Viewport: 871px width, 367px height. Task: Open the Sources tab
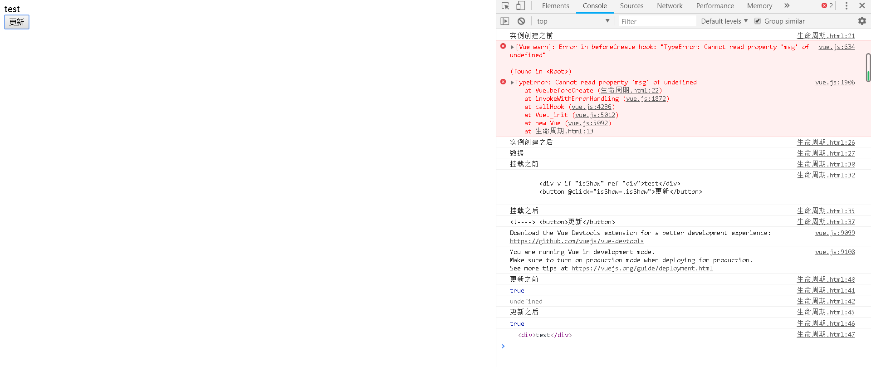click(x=631, y=6)
